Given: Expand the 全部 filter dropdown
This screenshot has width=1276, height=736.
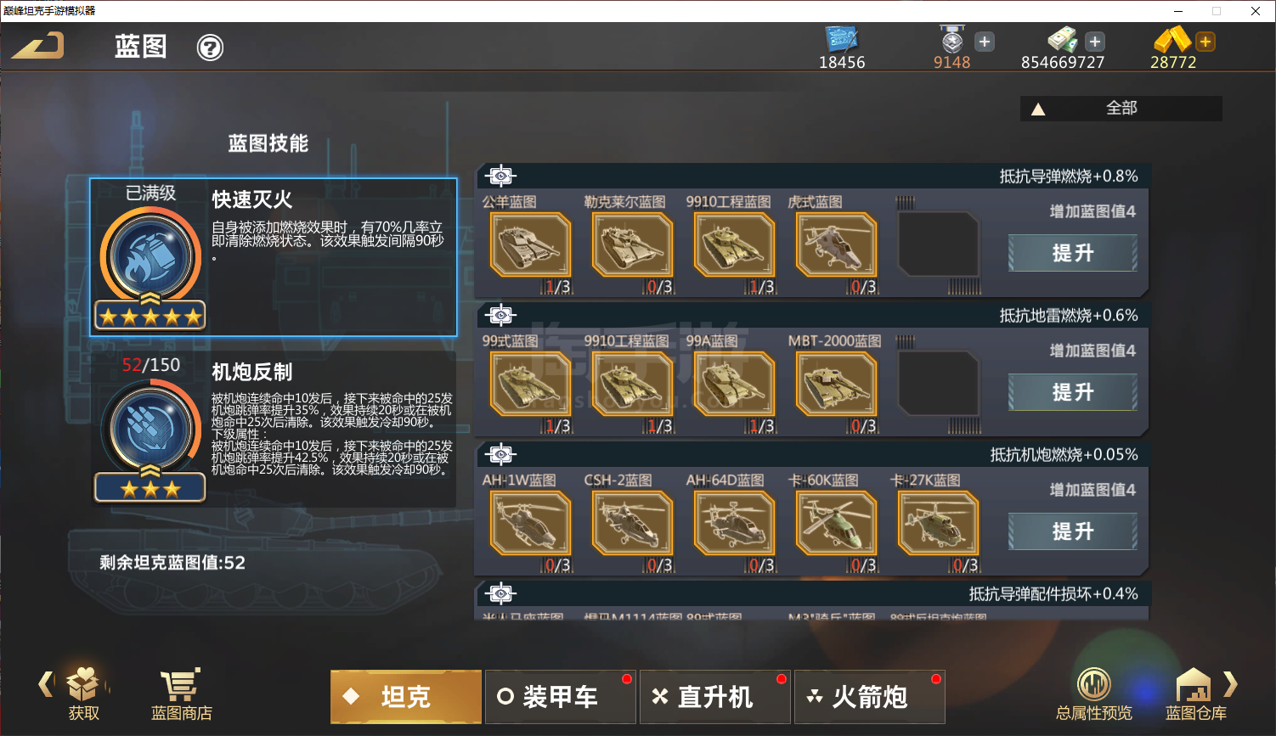Looking at the screenshot, I should tap(1121, 109).
